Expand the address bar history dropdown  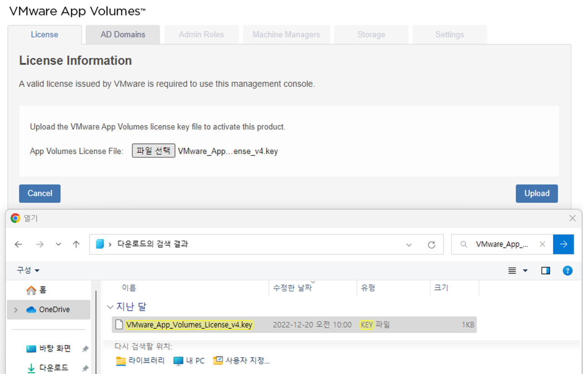pos(409,245)
